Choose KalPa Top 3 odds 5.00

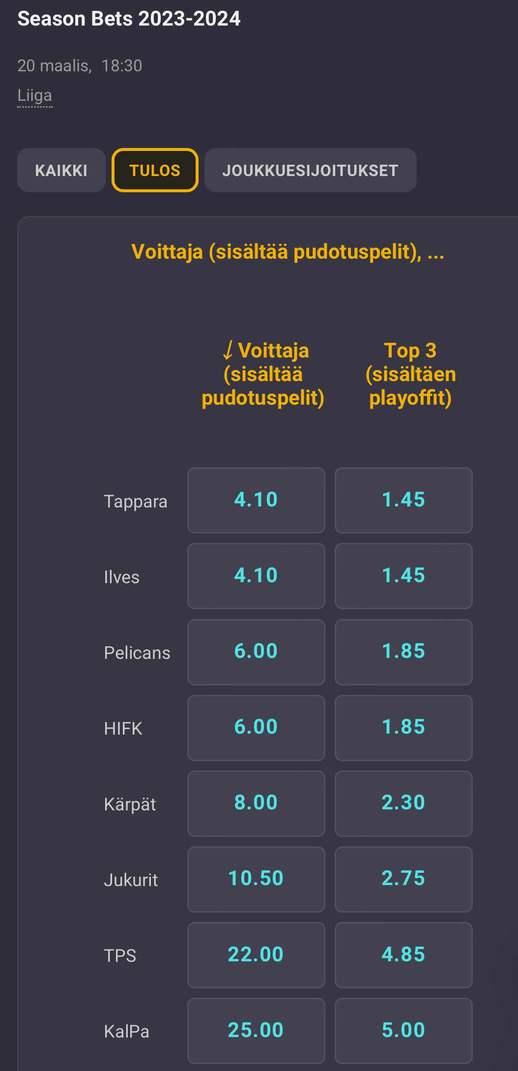pyautogui.click(x=403, y=1030)
